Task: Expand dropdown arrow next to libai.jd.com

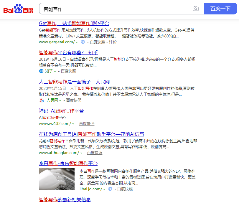Action: click(104, 189)
